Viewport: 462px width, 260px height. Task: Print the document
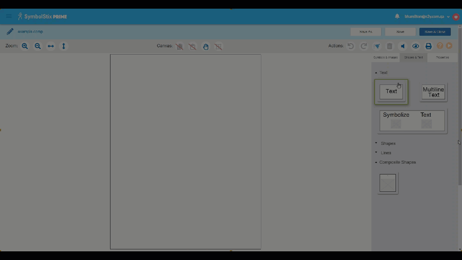pos(428,46)
